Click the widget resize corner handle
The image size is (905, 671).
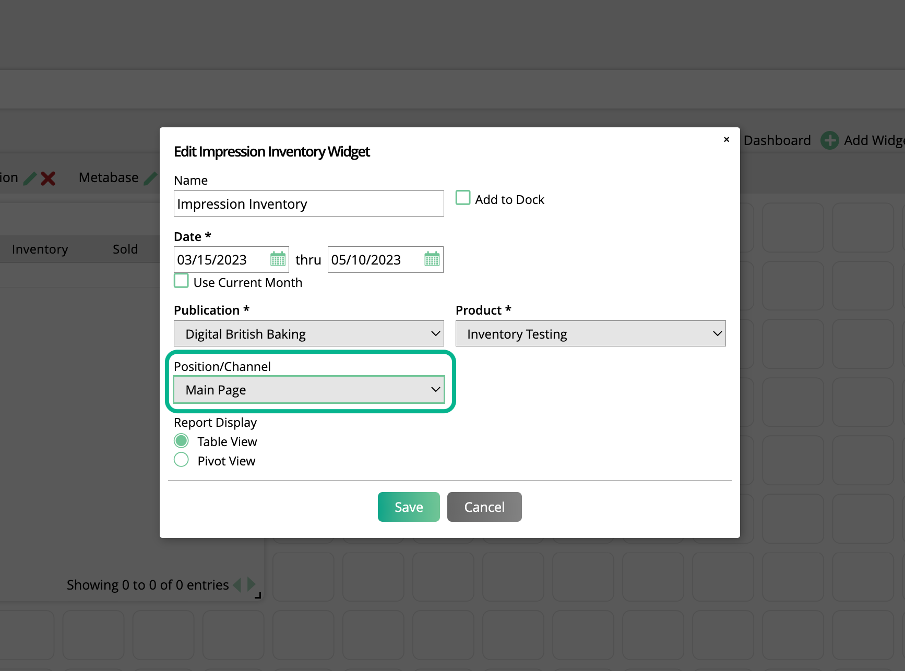point(257,595)
